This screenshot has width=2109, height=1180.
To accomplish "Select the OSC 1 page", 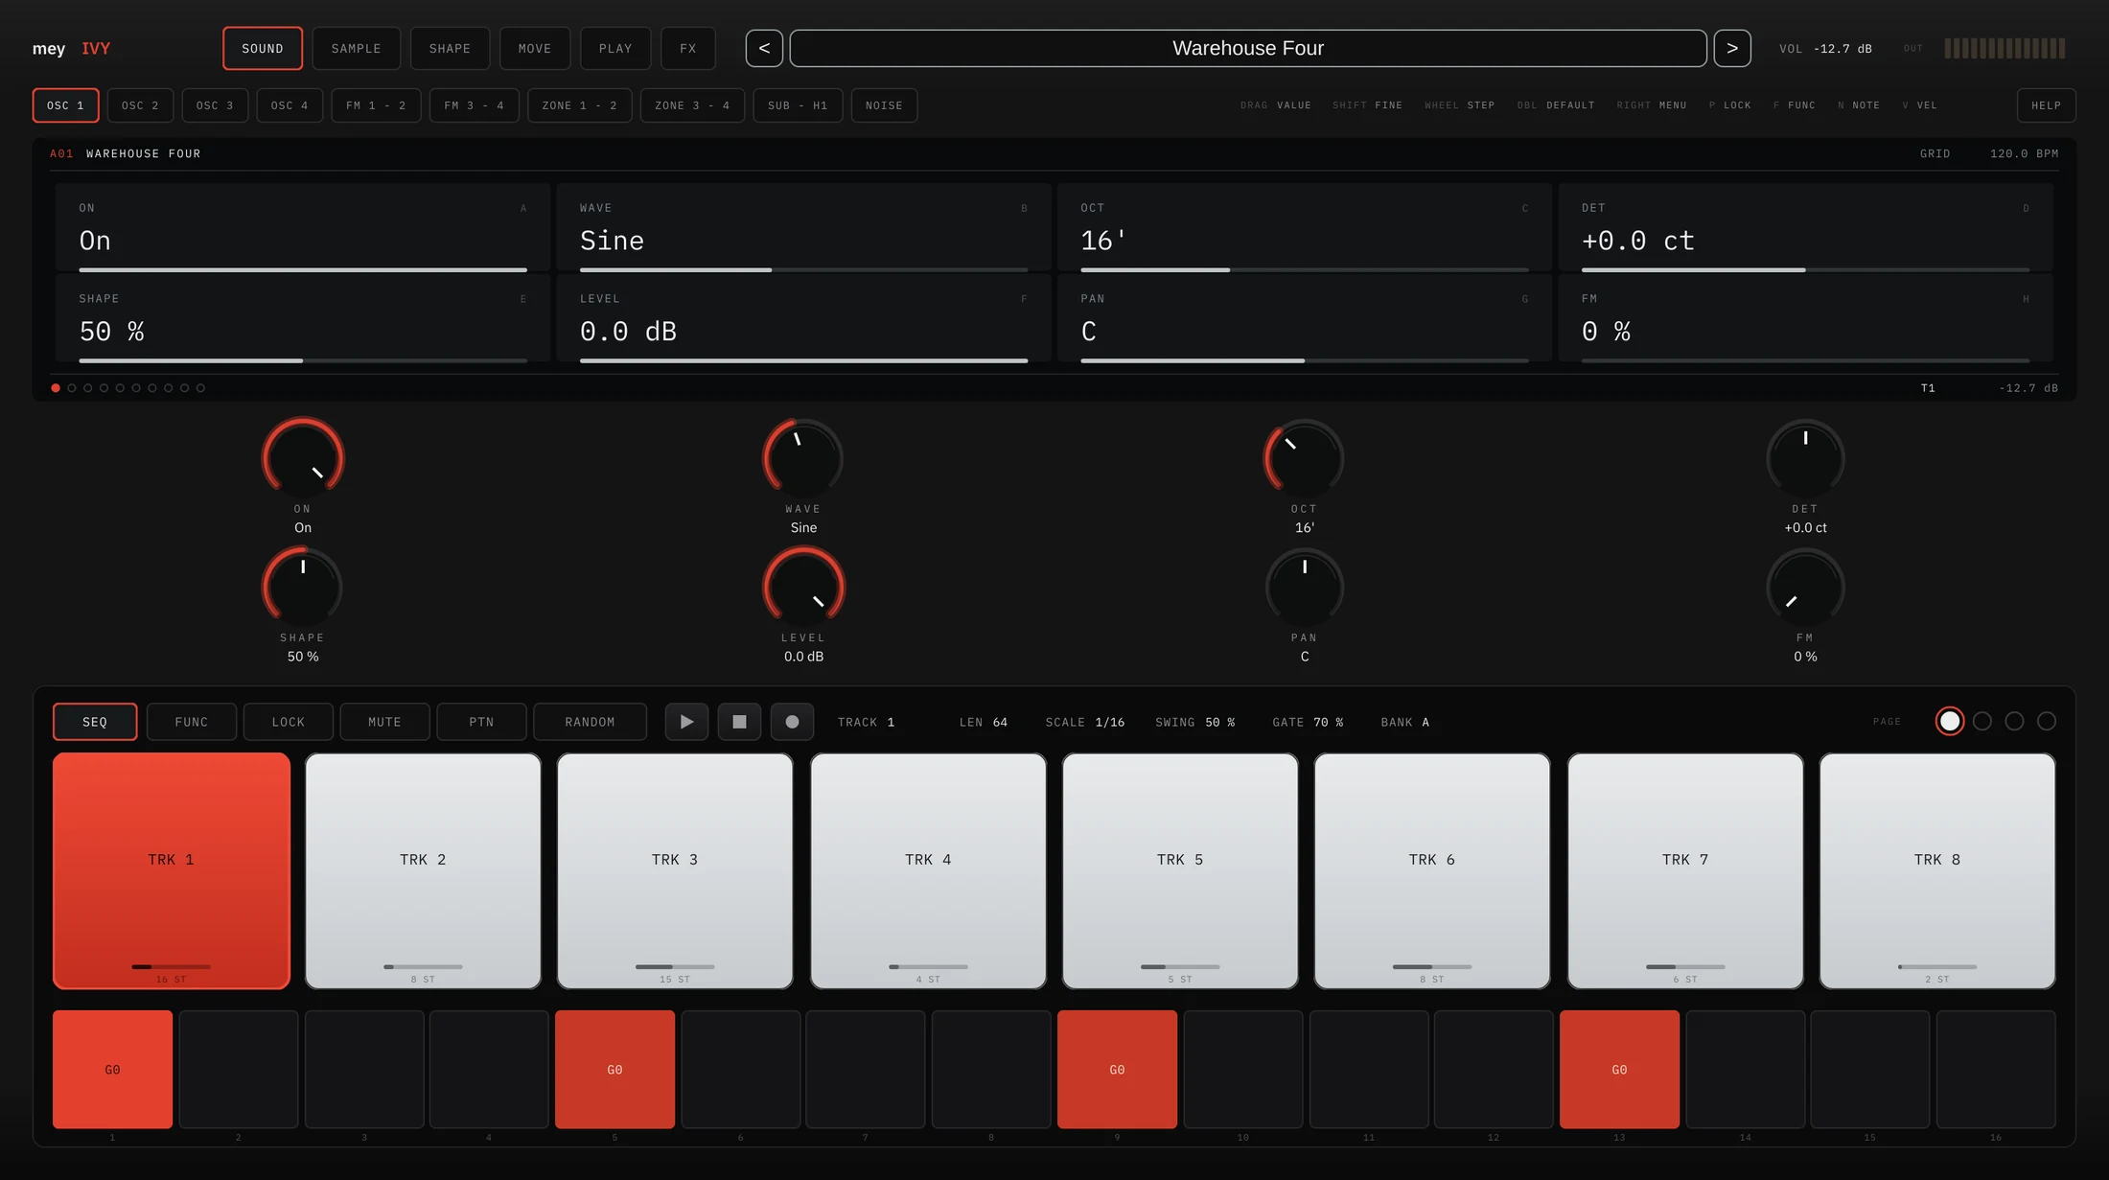I will (x=65, y=105).
